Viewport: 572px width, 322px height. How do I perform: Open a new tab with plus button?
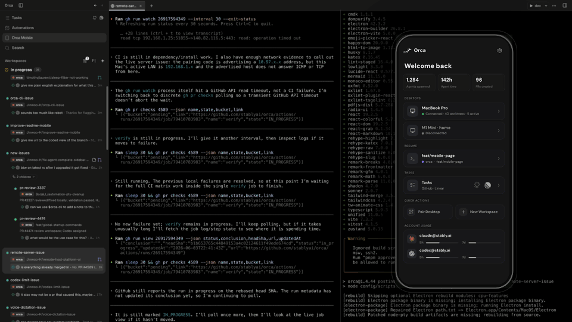click(151, 6)
